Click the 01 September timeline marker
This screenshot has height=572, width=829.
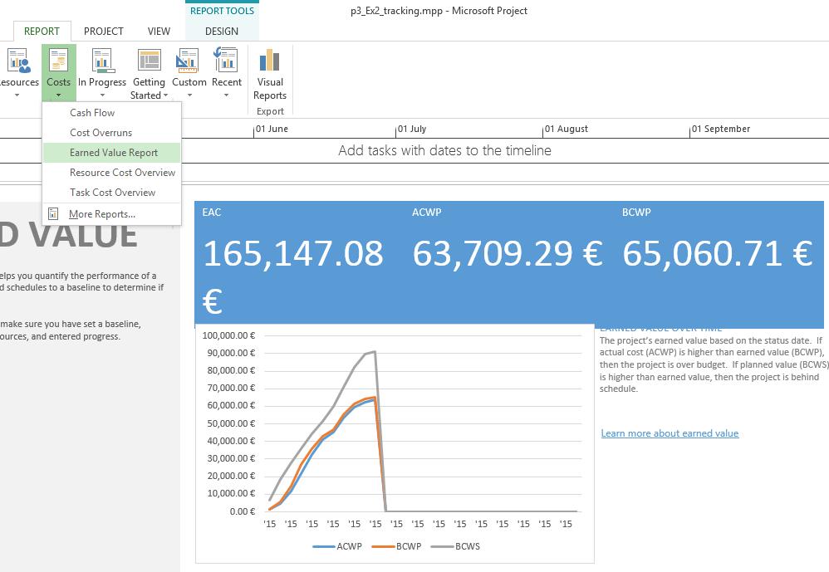[721, 129]
